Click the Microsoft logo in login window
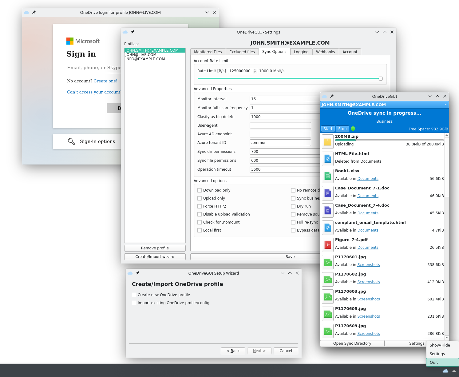This screenshot has height=377, width=459. point(83,41)
